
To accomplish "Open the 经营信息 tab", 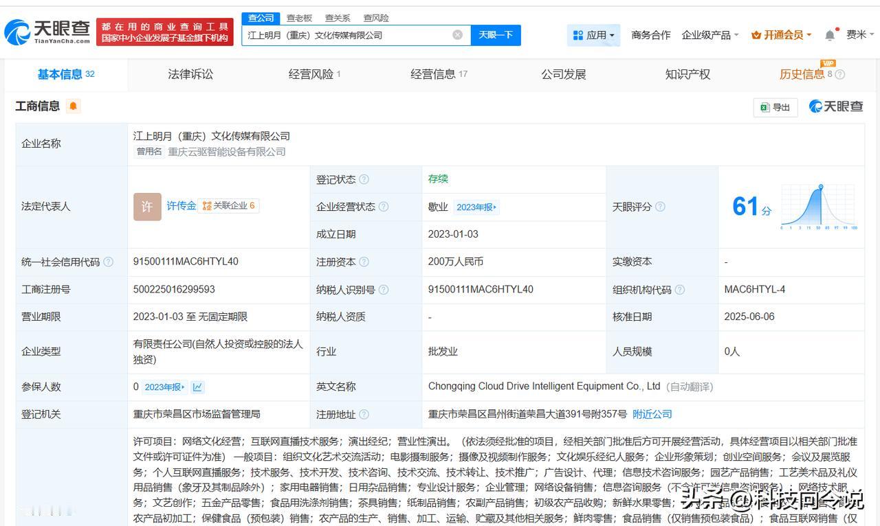I will click(x=439, y=74).
